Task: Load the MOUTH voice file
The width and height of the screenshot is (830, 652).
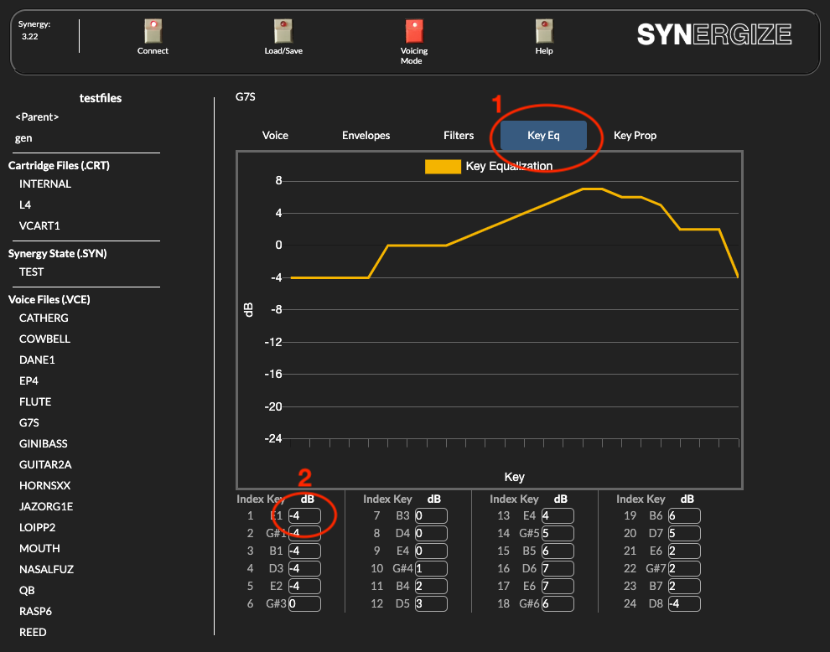Action: [x=39, y=548]
